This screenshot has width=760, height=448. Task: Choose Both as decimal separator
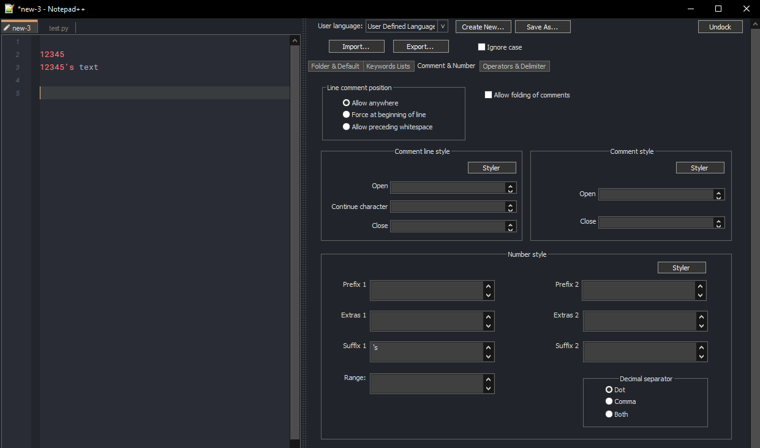pyautogui.click(x=609, y=414)
